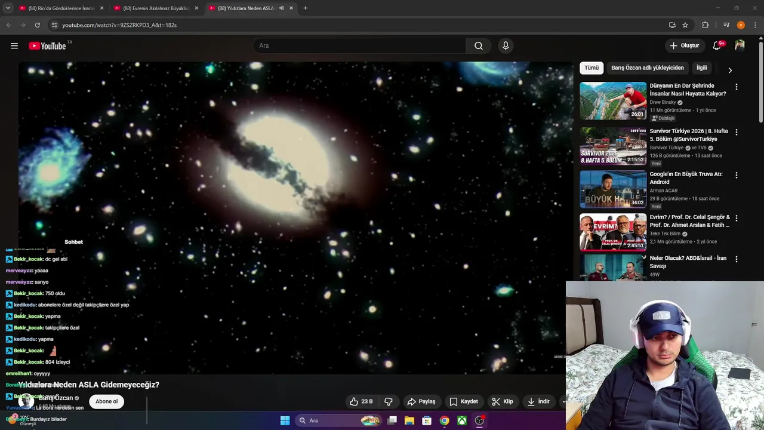Go to the YouTube home logo
This screenshot has width=764, height=430.
47,46
